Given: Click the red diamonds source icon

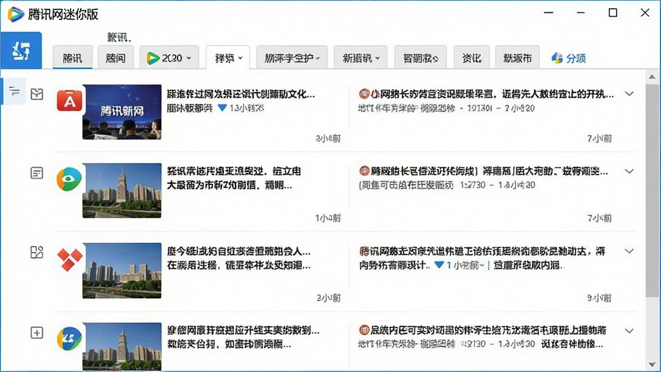Looking at the screenshot, I should coord(70,260).
